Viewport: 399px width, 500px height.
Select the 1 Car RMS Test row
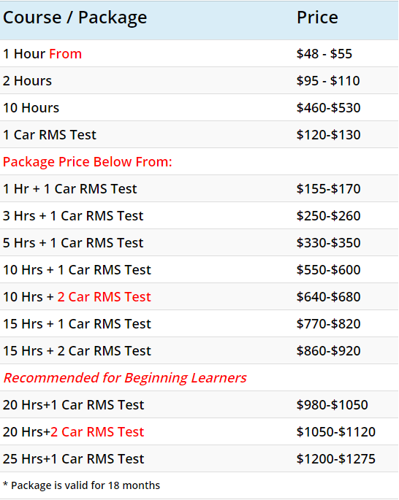coord(199,134)
